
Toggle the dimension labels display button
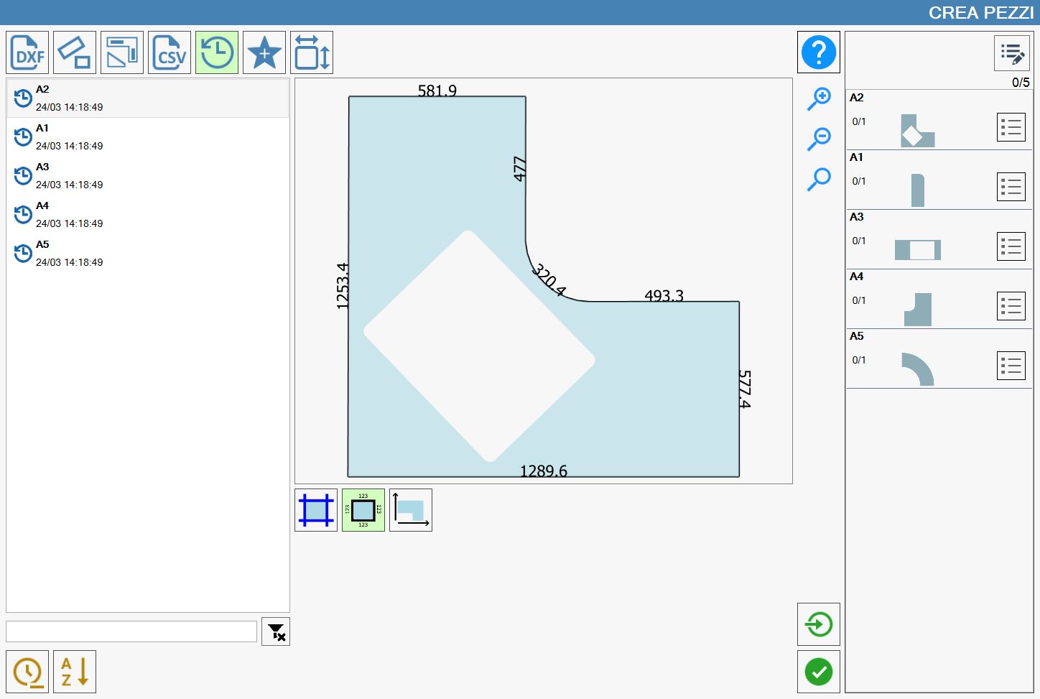coord(363,510)
